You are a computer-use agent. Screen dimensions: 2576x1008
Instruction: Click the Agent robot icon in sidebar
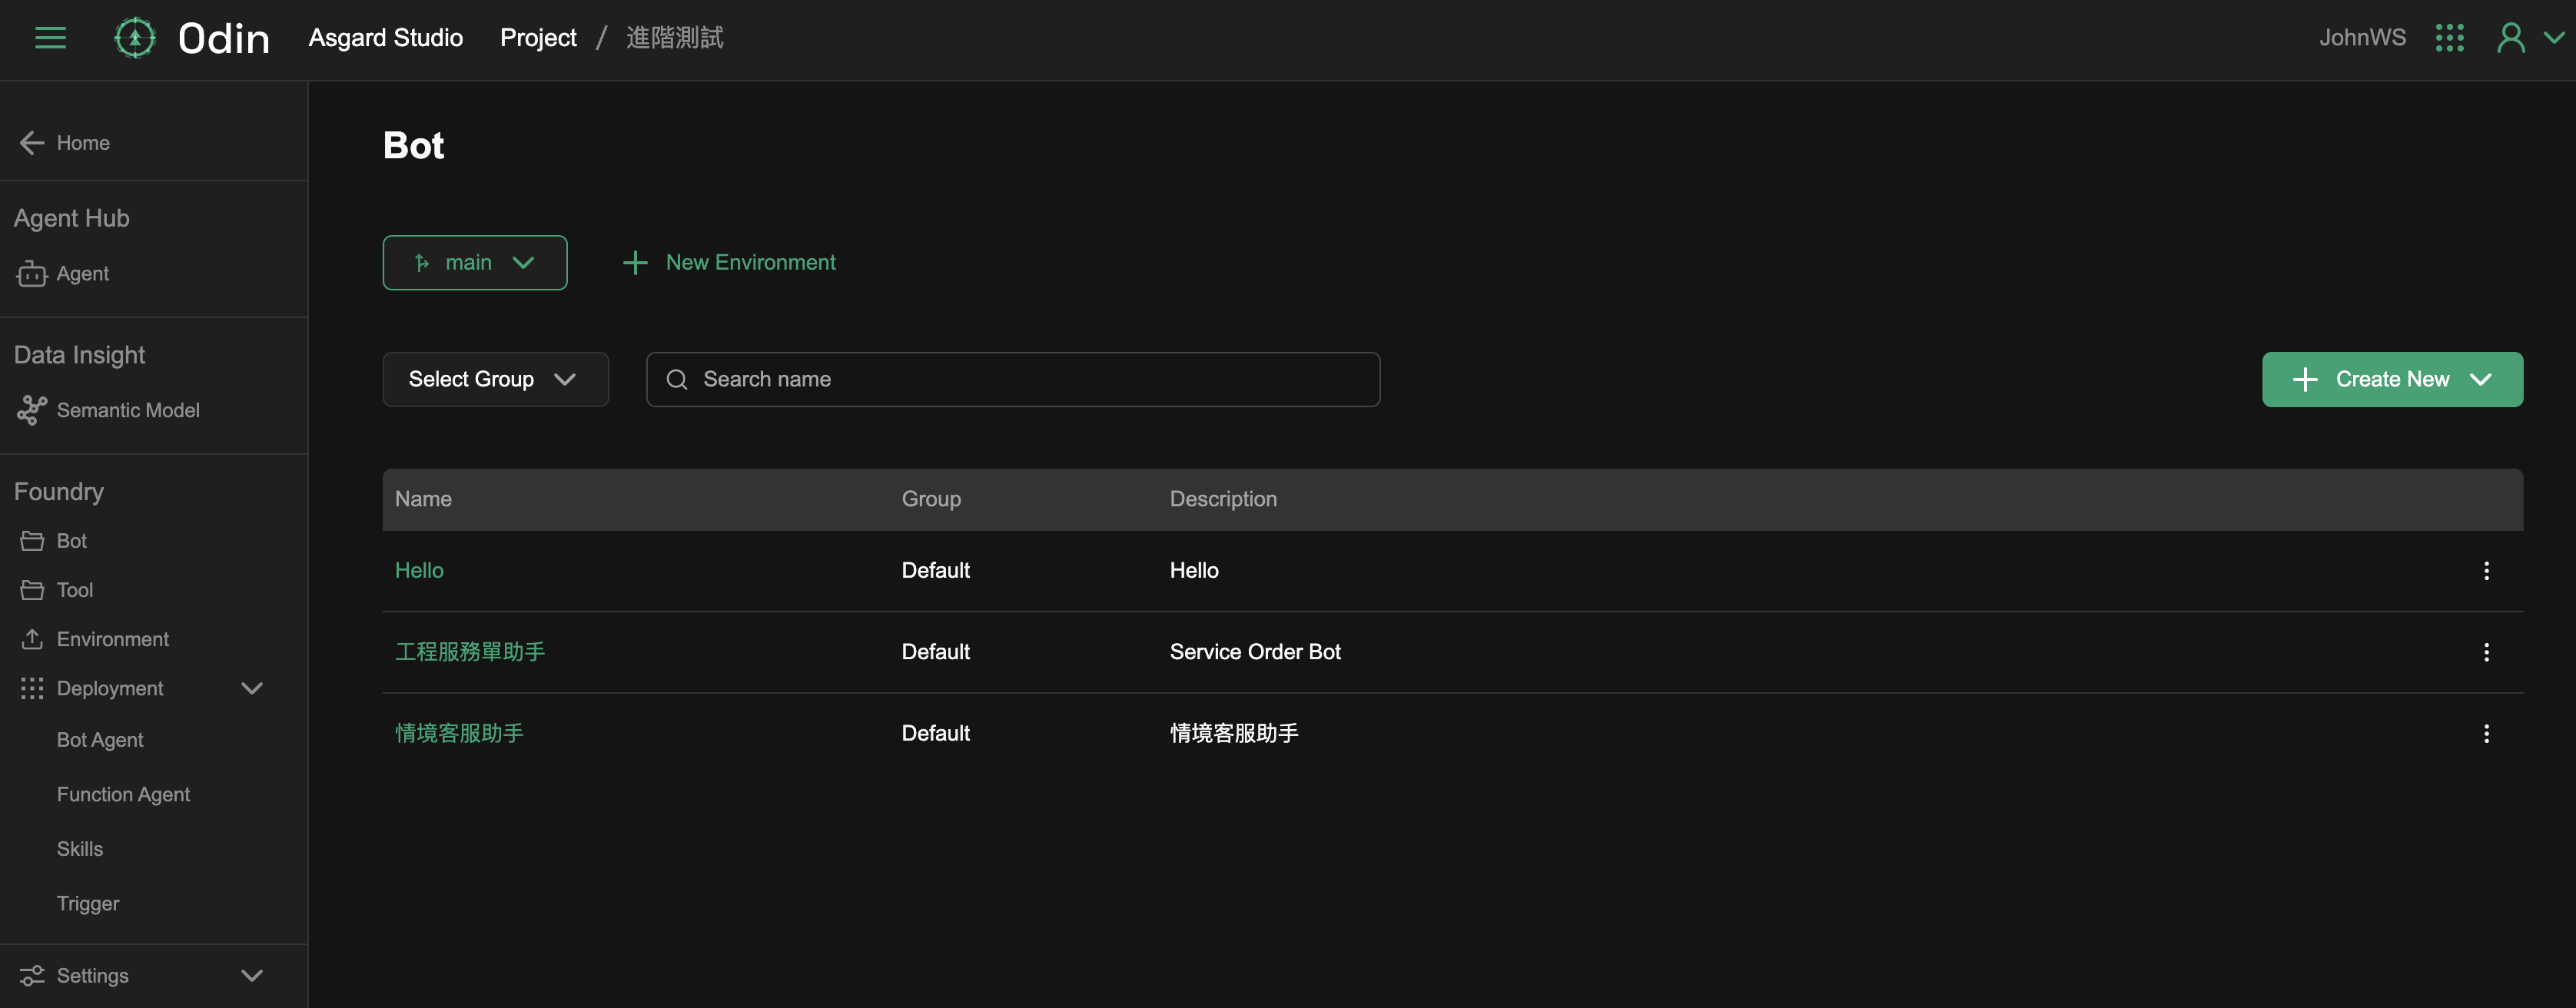point(32,274)
